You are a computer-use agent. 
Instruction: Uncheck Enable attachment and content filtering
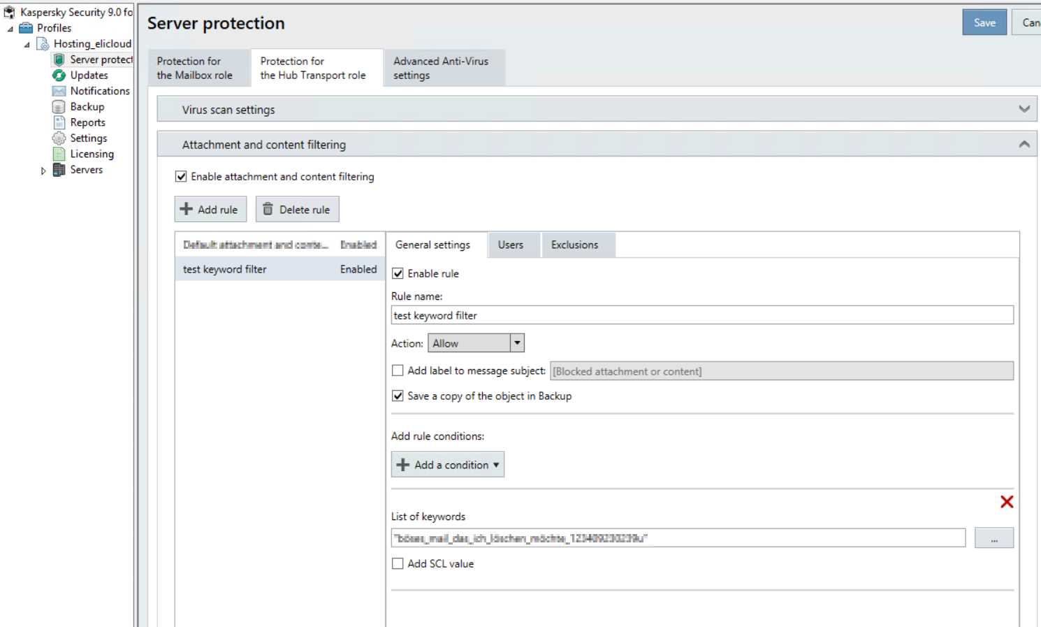tap(181, 177)
